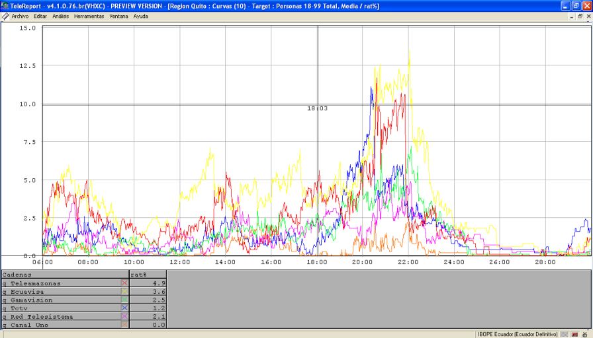593x338 pixels.
Task: Close the inner chart document window
Action: pos(588,17)
